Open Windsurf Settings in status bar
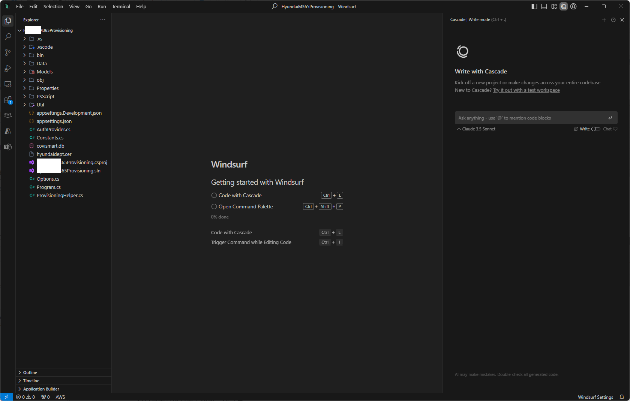The width and height of the screenshot is (630, 401). [x=595, y=397]
